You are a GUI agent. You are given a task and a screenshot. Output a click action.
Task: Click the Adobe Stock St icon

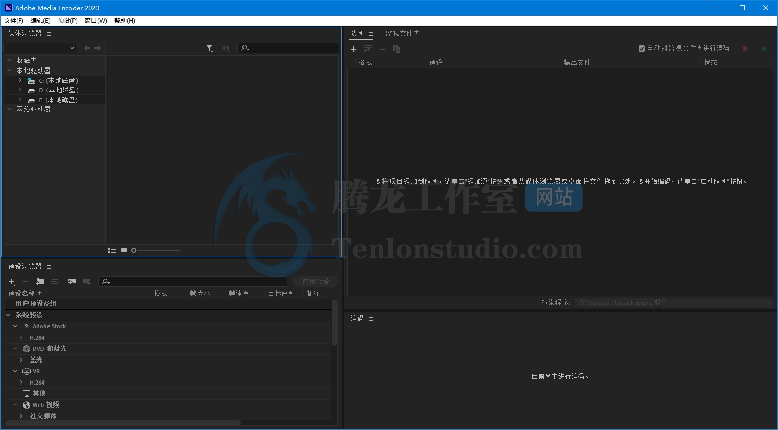(27, 326)
